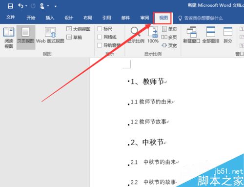Open a New Window (新建窗口)
This screenshot has height=187, width=244.
pyautogui.click(x=192, y=35)
